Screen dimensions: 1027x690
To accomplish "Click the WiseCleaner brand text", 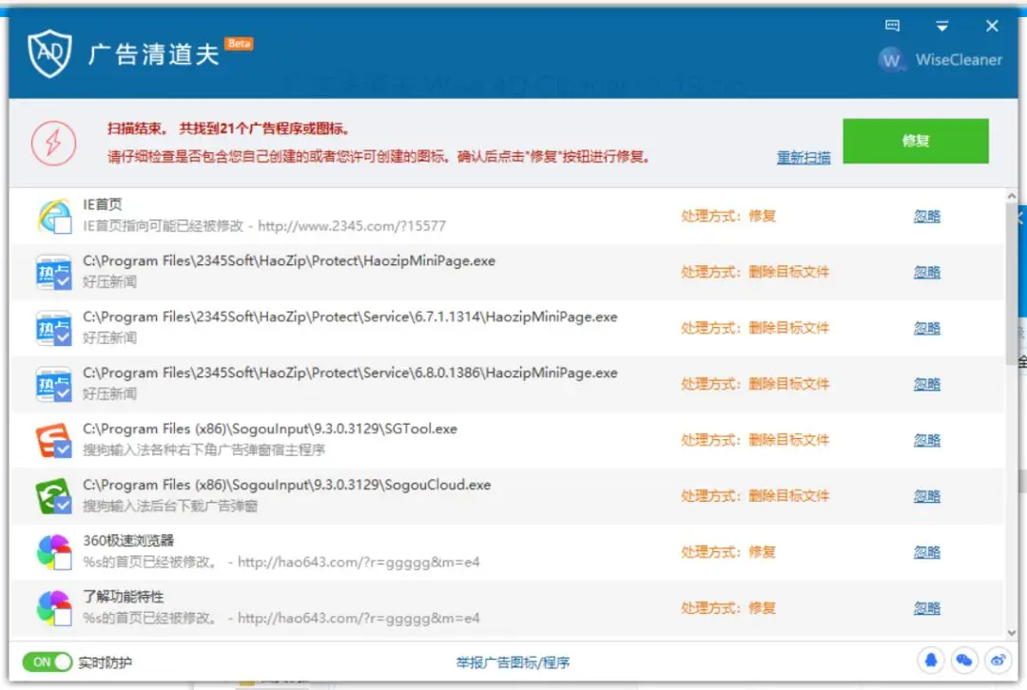I will tap(959, 60).
